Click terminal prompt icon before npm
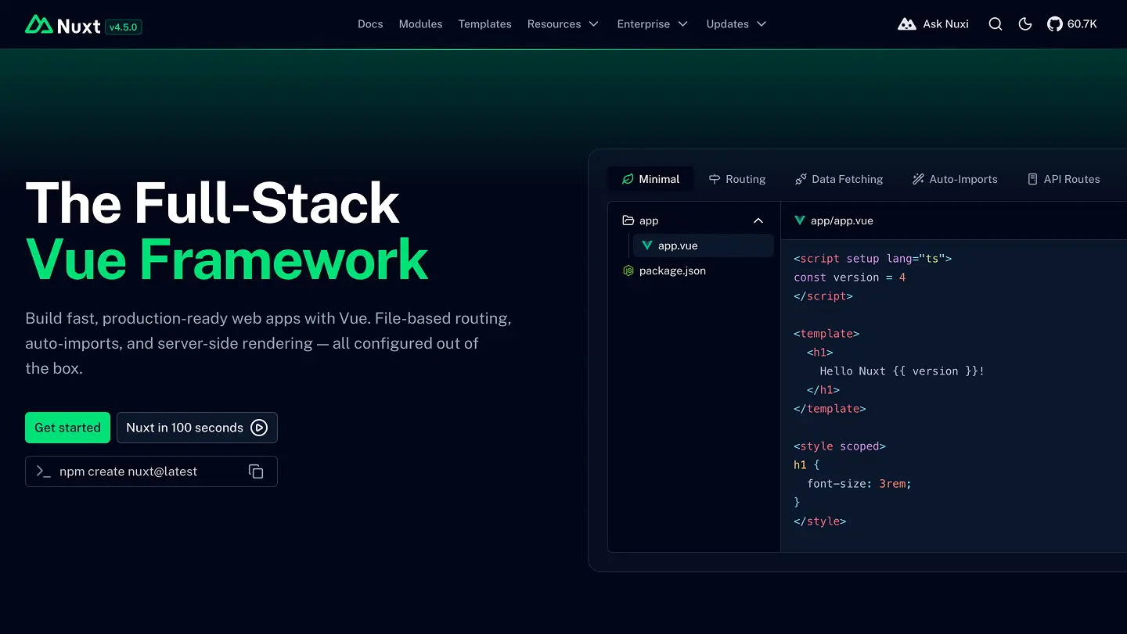Screen dimensions: 1127x634 pyautogui.click(x=44, y=471)
